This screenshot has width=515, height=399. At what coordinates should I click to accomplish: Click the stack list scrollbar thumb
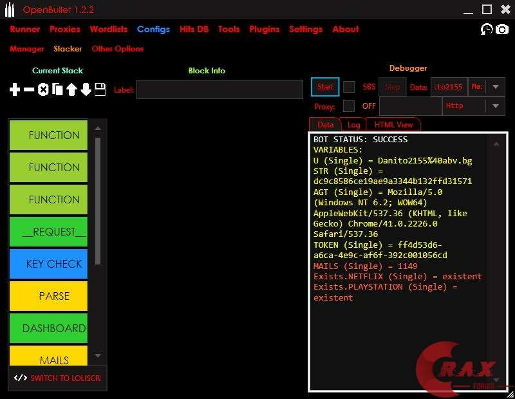[98, 201]
